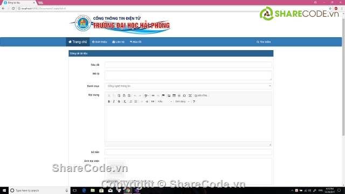Open Visual Studio from taskbar
Image resolution: width=345 pixels, height=194 pixels.
136,190
